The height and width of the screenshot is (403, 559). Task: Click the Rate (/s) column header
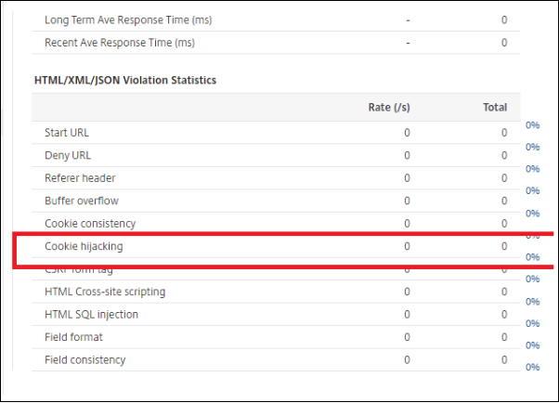coord(389,108)
